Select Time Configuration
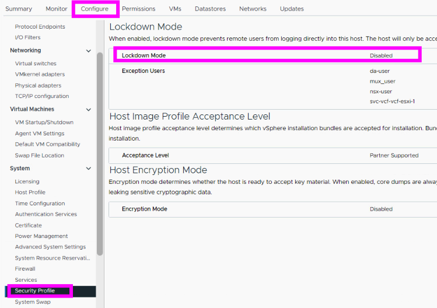This screenshot has width=437, height=308. [40, 204]
